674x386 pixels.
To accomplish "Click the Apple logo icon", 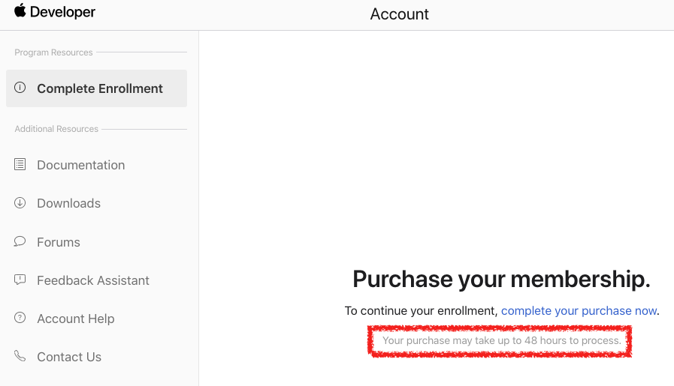I will [x=20, y=10].
